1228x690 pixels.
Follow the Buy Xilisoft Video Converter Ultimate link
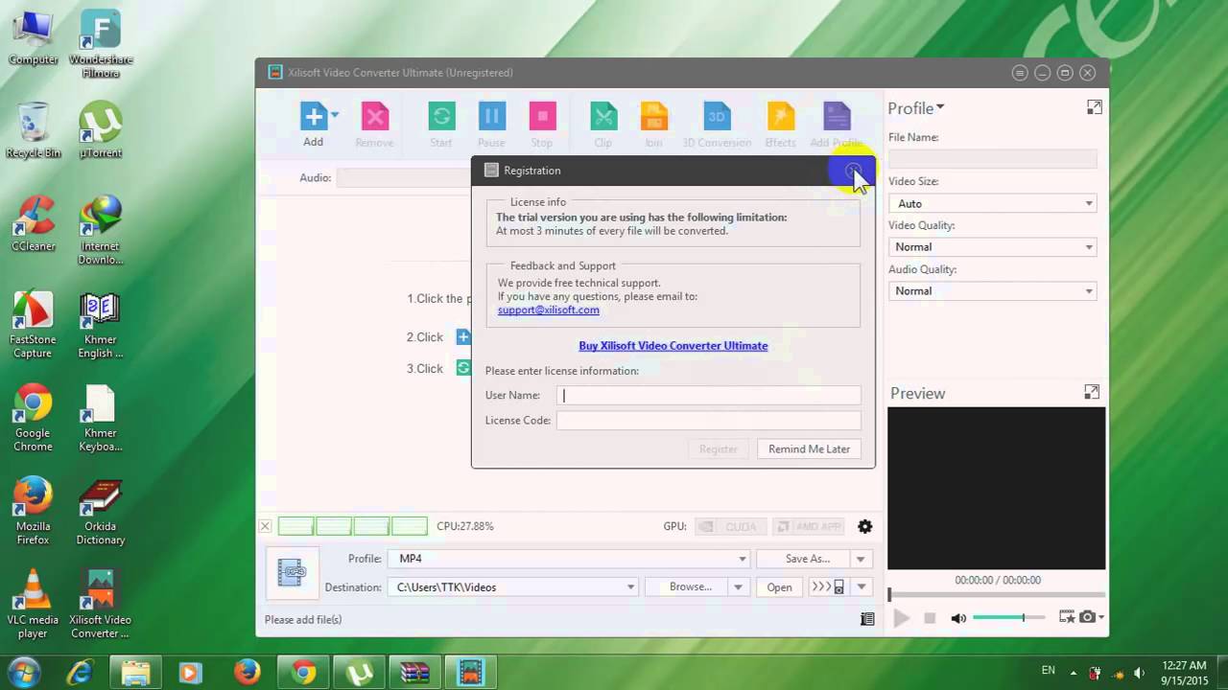point(673,346)
